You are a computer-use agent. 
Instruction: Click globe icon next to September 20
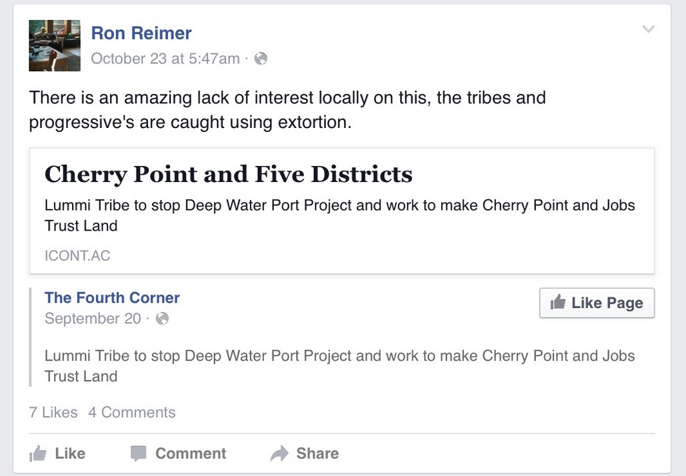click(x=162, y=319)
